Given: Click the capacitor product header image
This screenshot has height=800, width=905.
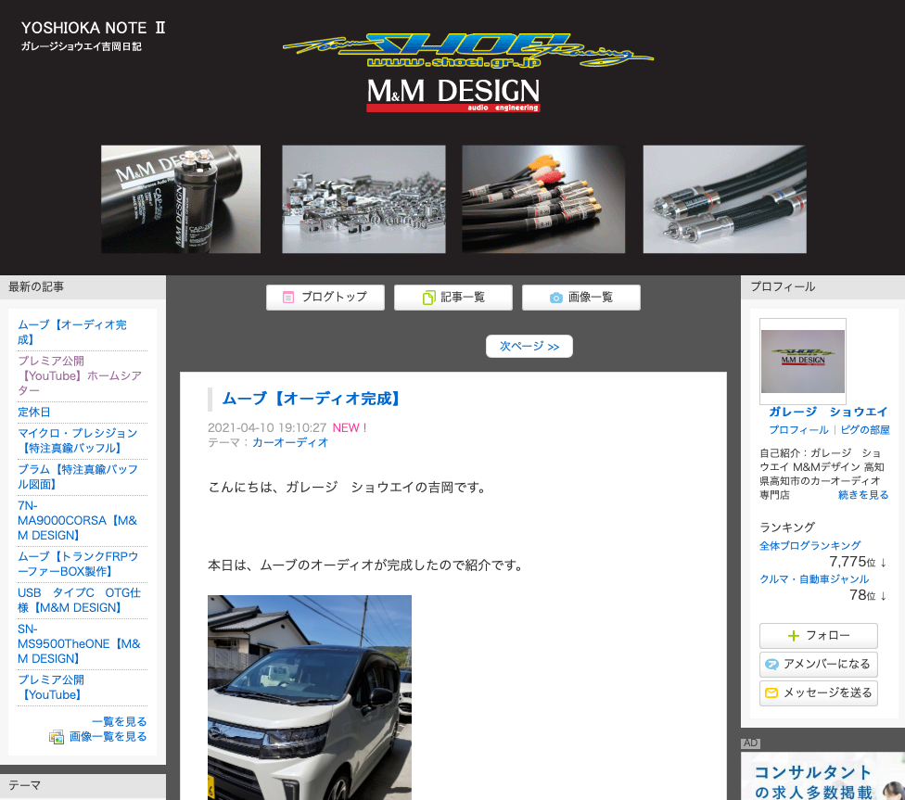Looking at the screenshot, I should [181, 199].
